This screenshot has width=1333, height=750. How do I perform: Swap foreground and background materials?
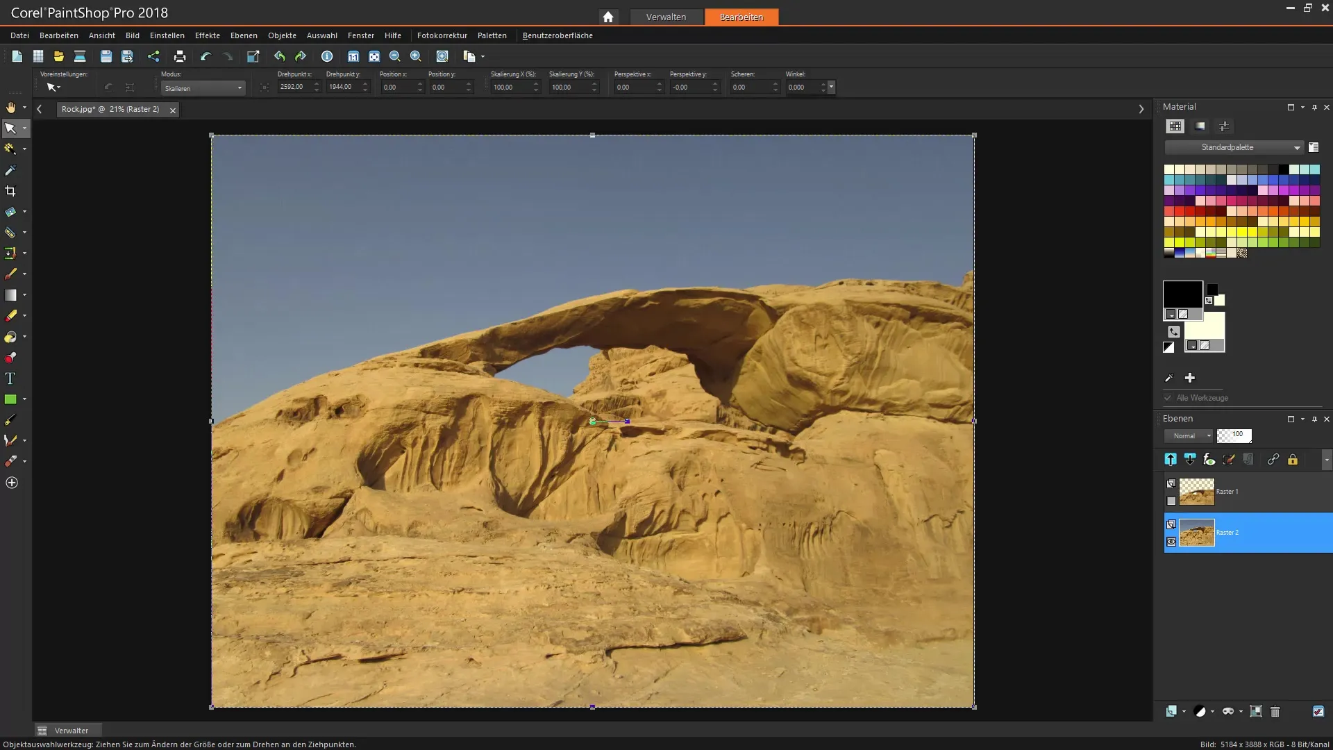pos(1174,331)
